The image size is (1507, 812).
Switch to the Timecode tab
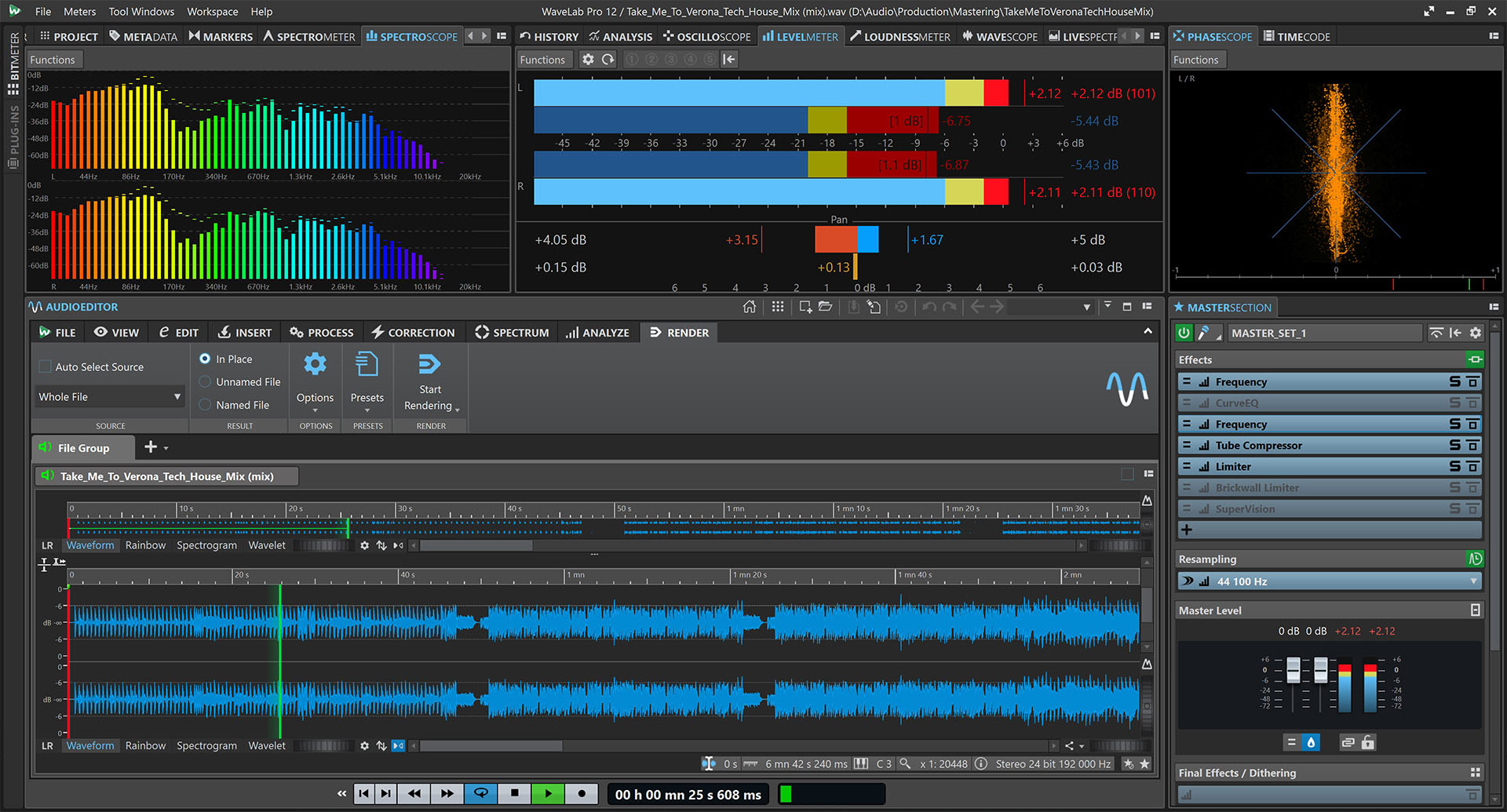coord(1296,36)
